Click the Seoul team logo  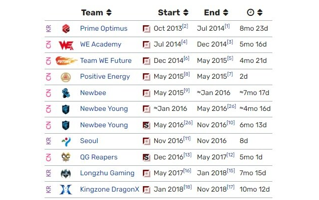click(66, 141)
